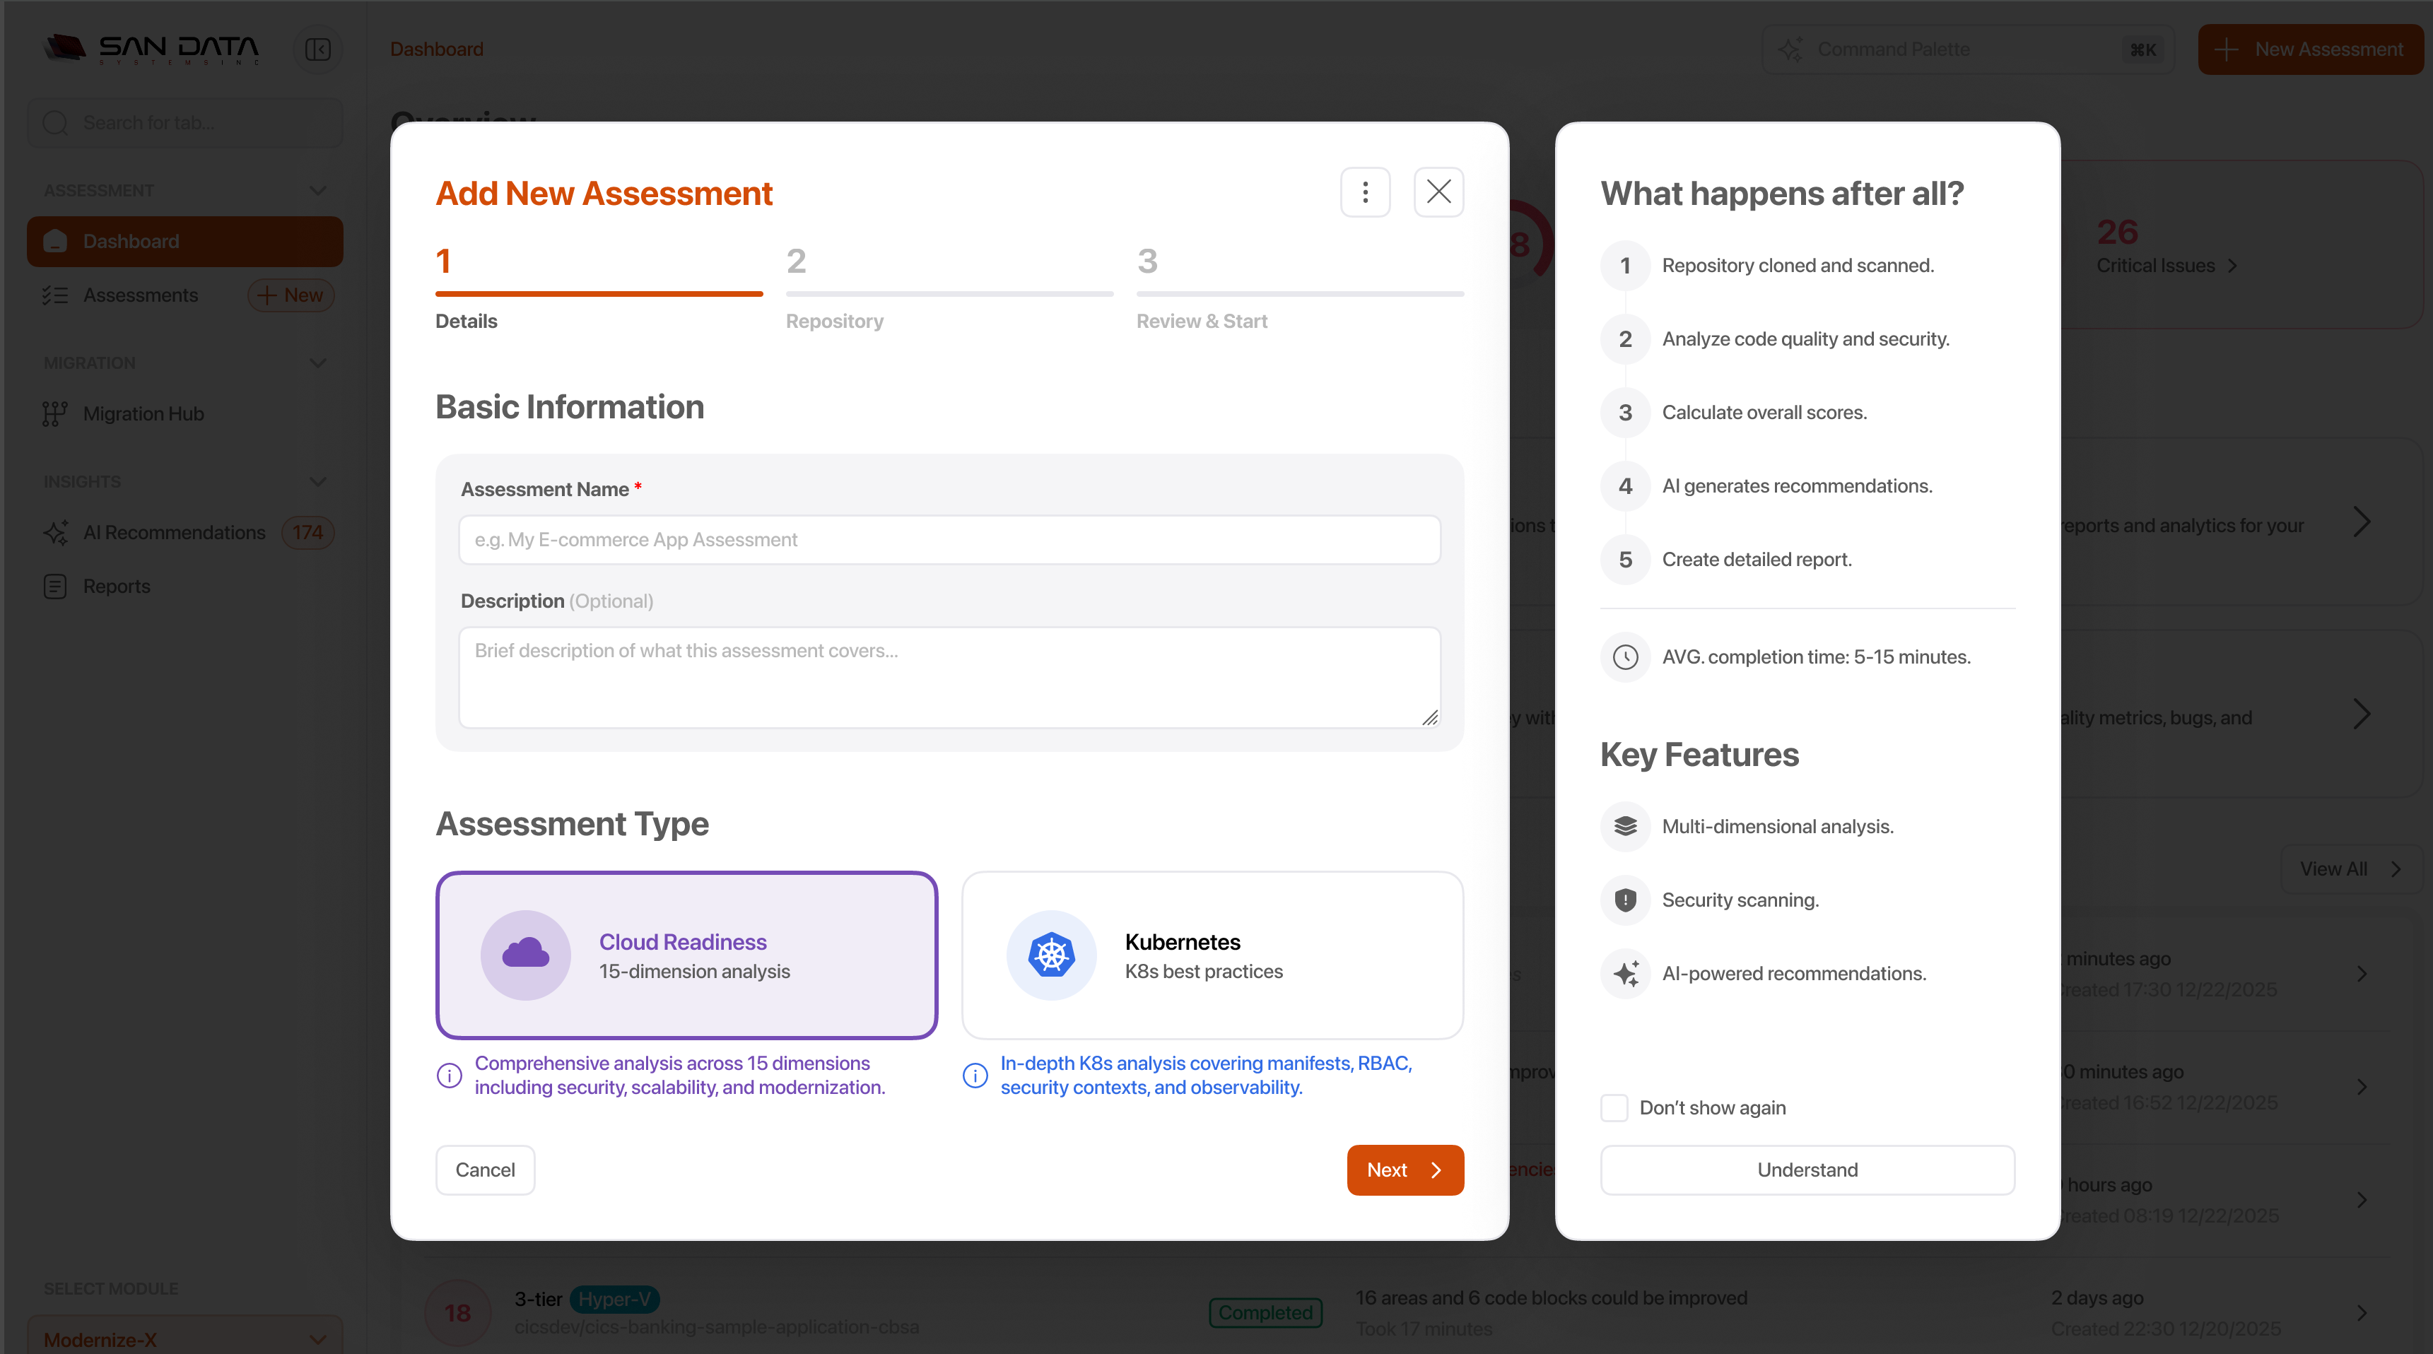This screenshot has height=1354, width=2433.
Task: Click Understand to dismiss the info panel
Action: pyautogui.click(x=1806, y=1169)
